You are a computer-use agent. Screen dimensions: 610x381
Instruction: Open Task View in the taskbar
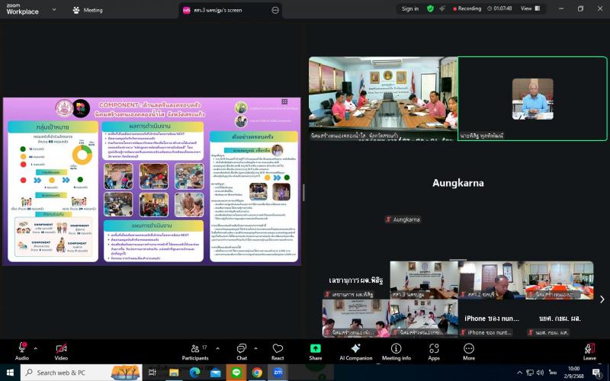coord(152,373)
